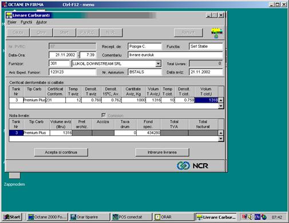Switch to POS conectat taskbar window
The height and width of the screenshot is (223, 289).
click(x=131, y=217)
